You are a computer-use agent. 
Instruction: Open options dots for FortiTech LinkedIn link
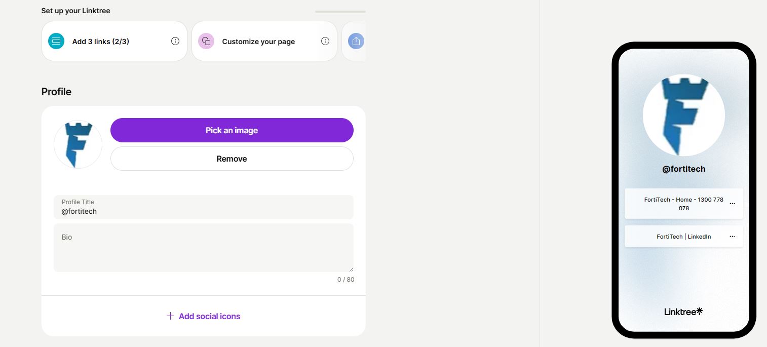(732, 237)
